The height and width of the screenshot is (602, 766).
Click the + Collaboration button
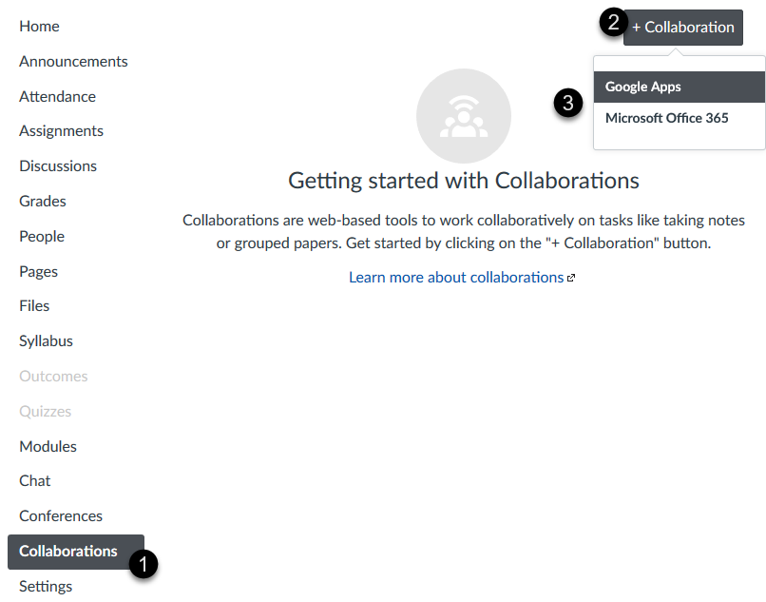click(682, 28)
